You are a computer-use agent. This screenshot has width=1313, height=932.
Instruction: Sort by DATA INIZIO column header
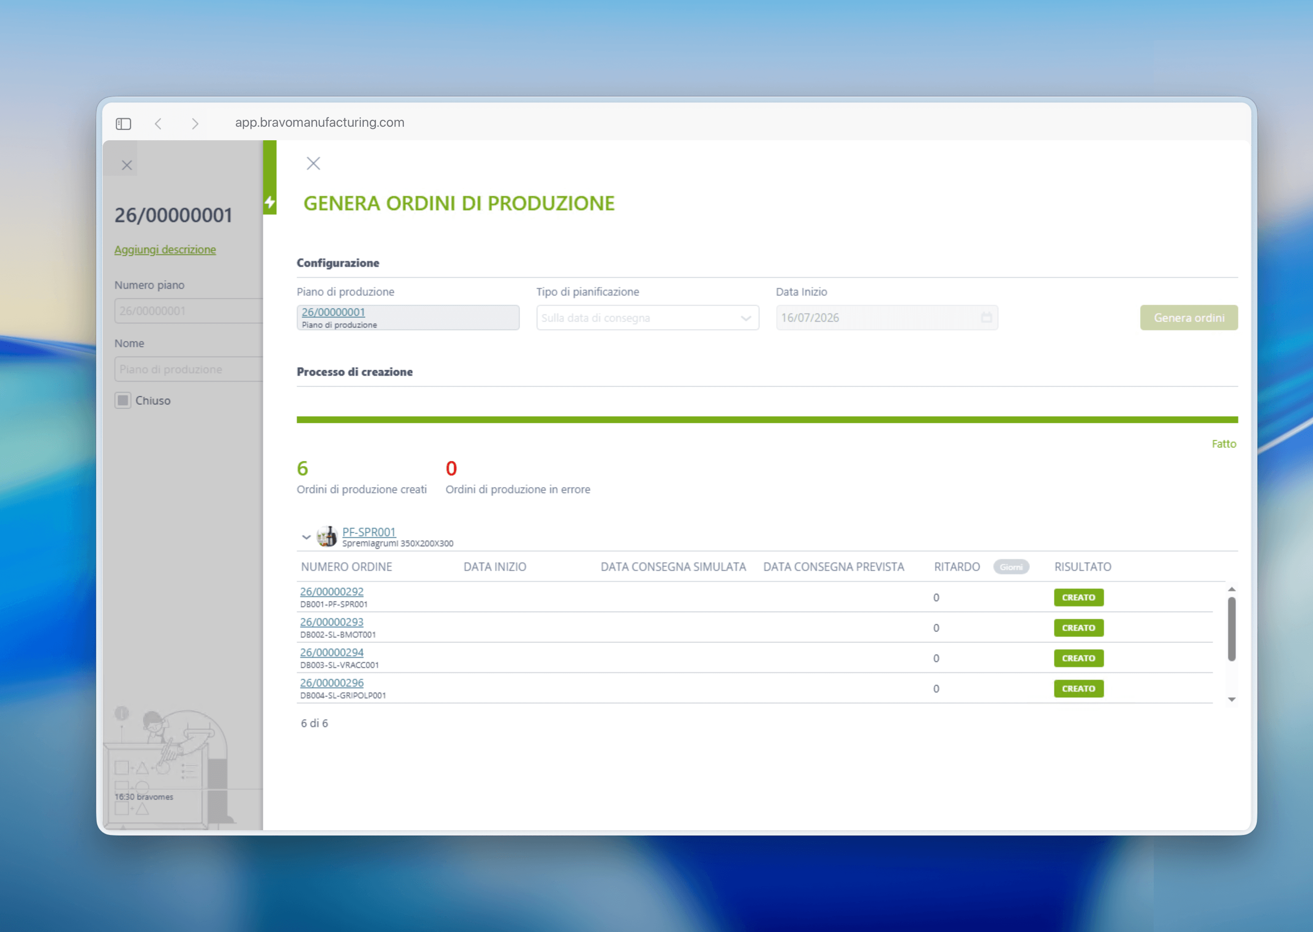(x=495, y=567)
